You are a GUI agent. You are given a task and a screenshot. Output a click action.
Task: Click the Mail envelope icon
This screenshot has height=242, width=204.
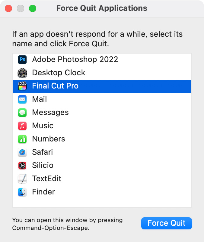coord(22,99)
